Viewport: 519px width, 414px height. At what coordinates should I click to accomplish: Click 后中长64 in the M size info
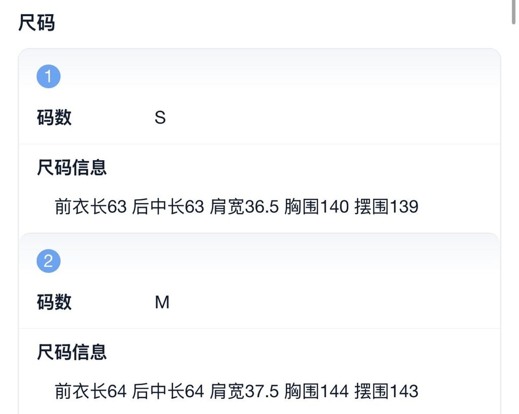point(168,391)
